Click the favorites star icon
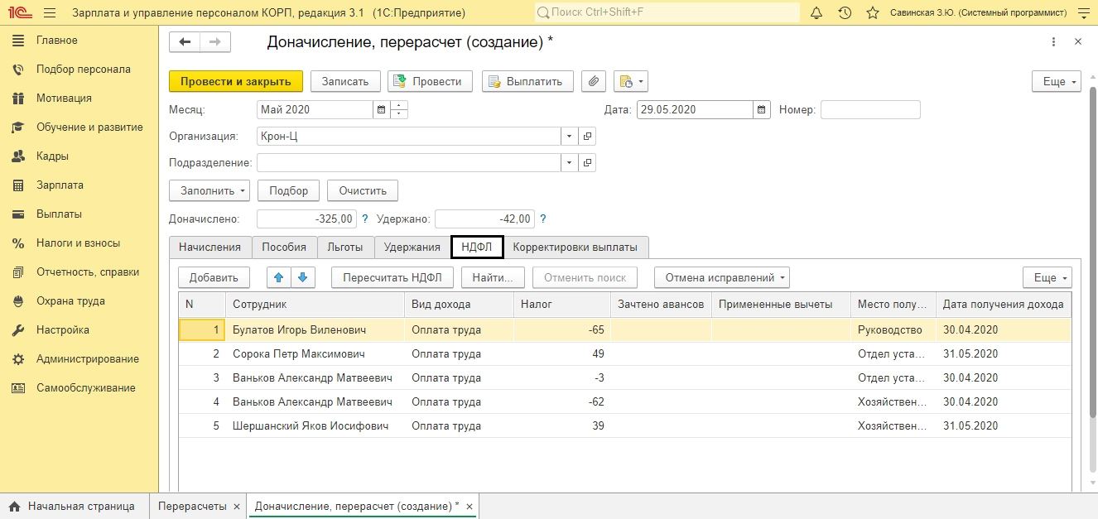Image resolution: width=1098 pixels, height=519 pixels. [x=872, y=13]
